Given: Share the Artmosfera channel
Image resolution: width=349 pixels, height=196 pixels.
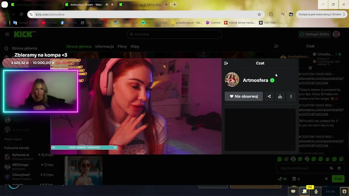Looking at the screenshot, I should (x=269, y=96).
